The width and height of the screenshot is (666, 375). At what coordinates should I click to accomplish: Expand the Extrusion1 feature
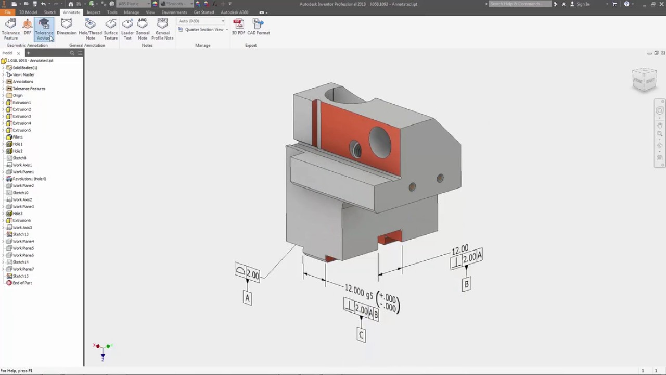tap(3, 103)
